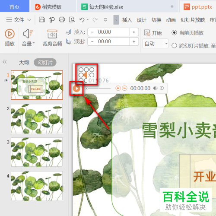The image size is (216, 216).
Task: Select slide 3 thumbnail
Action: (x=37, y=152)
